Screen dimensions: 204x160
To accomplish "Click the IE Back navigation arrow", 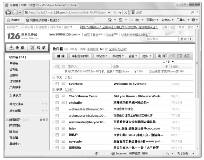I will click(8, 12).
